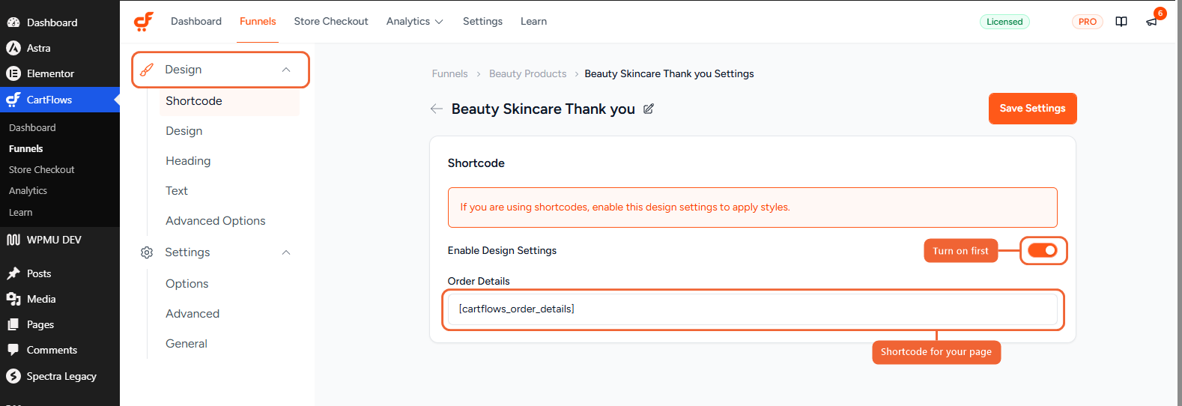Collapse the Design section chevron
This screenshot has width=1182, height=406.
tap(286, 70)
